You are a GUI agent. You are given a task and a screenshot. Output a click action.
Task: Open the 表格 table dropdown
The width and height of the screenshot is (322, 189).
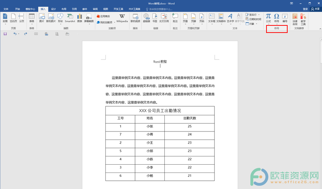tap(32, 24)
